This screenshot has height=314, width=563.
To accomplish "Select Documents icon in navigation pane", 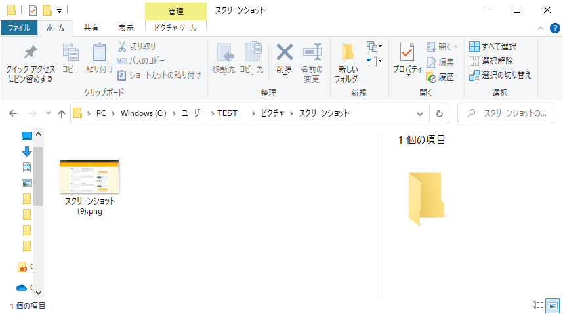I will [x=27, y=167].
